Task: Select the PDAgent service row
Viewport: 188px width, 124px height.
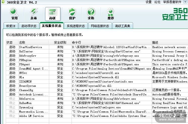Action: point(97,64)
